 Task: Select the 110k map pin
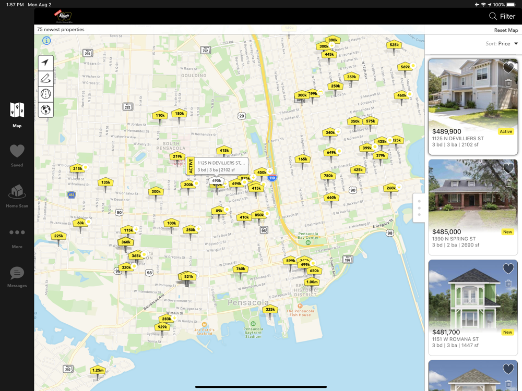(160, 115)
